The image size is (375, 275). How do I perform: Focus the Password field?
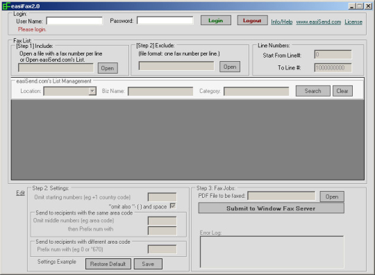(165, 21)
